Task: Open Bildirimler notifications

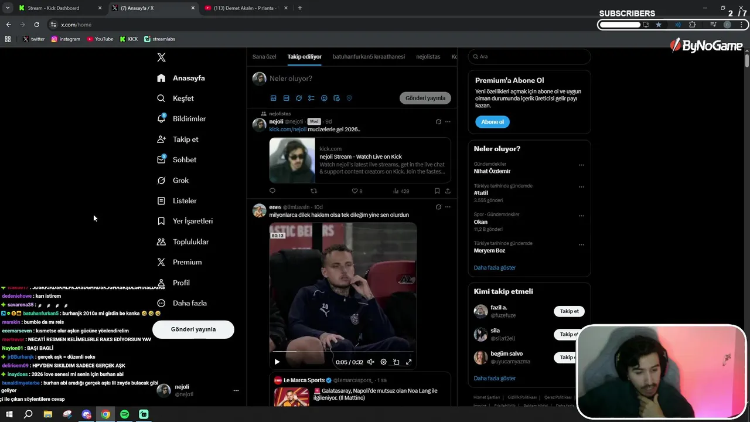Action: click(x=181, y=118)
